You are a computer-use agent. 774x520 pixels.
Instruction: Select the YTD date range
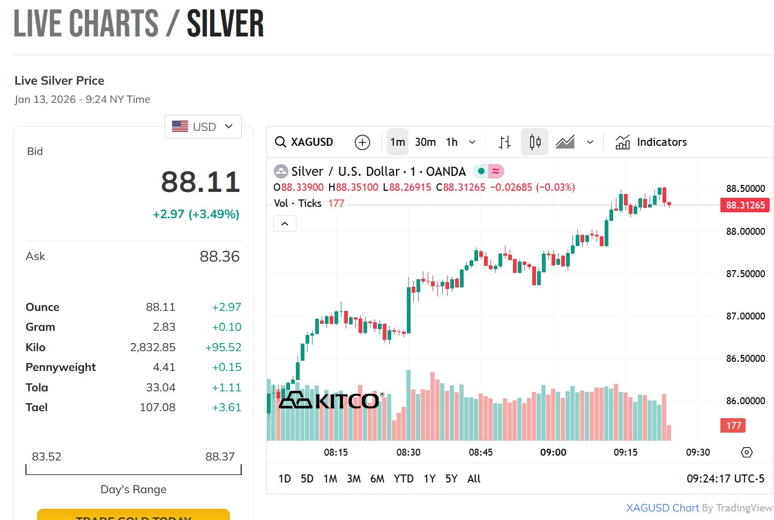pyautogui.click(x=403, y=479)
